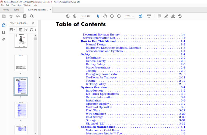Open the 115% zoom level dropdown
207x135 pixels.
pyautogui.click(x=133, y=16)
